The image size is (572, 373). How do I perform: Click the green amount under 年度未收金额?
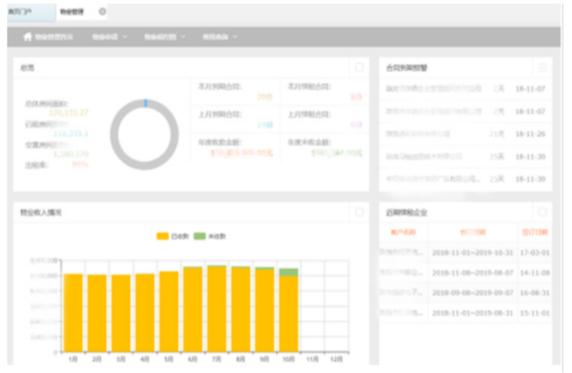337,153
